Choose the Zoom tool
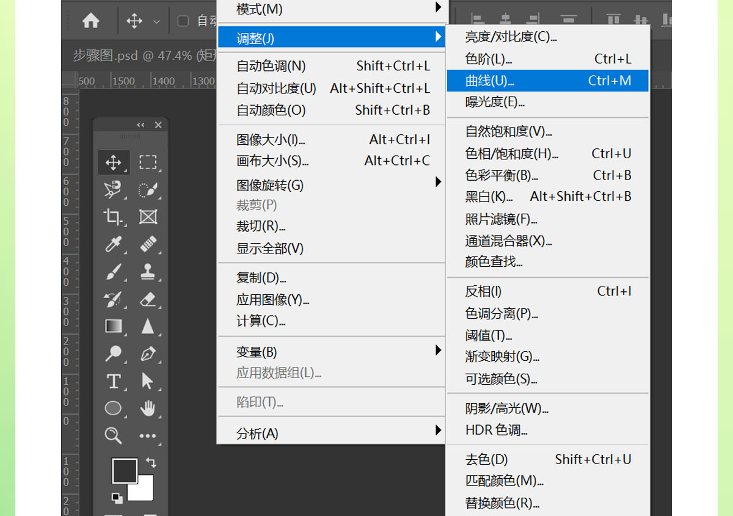Viewport: 733px width, 516px height. (113, 435)
